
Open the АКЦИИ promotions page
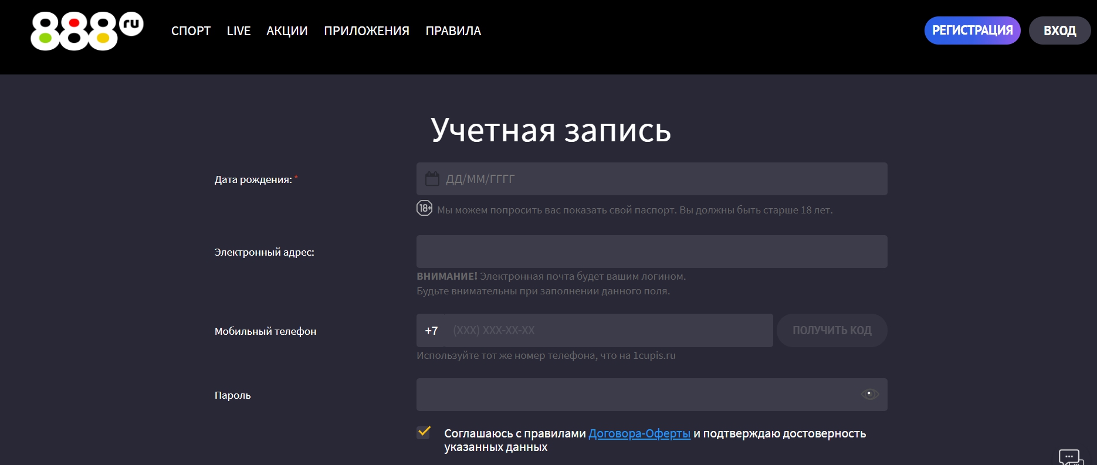click(287, 31)
